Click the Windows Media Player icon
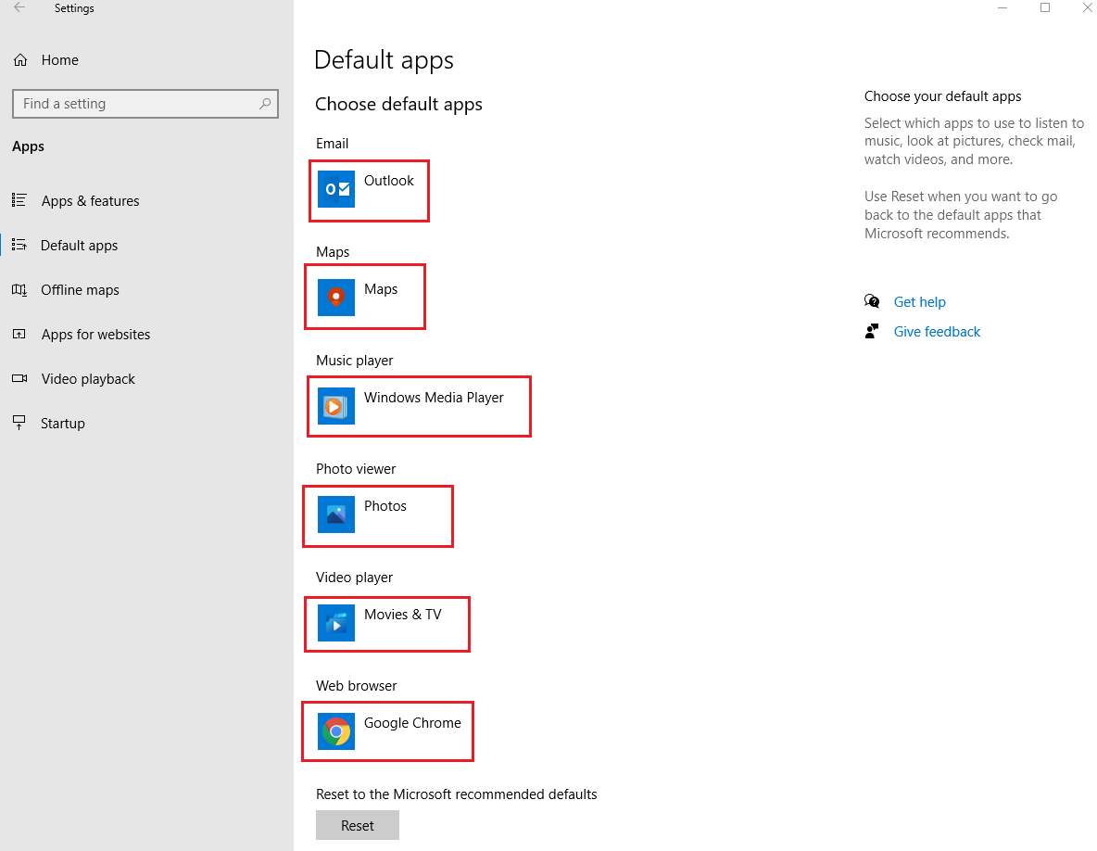 click(335, 406)
